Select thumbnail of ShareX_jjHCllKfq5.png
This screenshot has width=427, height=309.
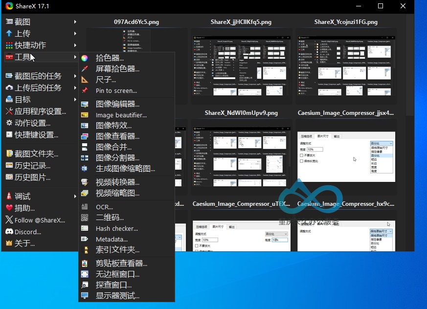pos(241,66)
